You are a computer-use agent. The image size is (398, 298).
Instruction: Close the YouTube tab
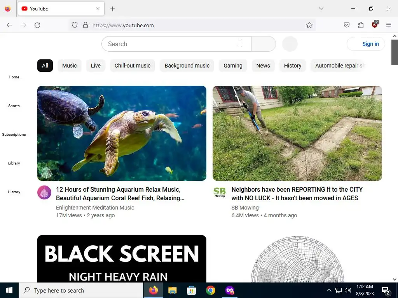click(98, 9)
